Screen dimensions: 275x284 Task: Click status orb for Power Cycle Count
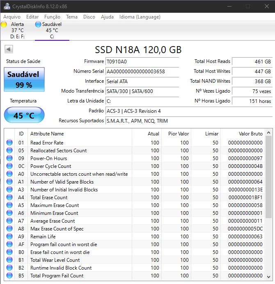pos(9,166)
